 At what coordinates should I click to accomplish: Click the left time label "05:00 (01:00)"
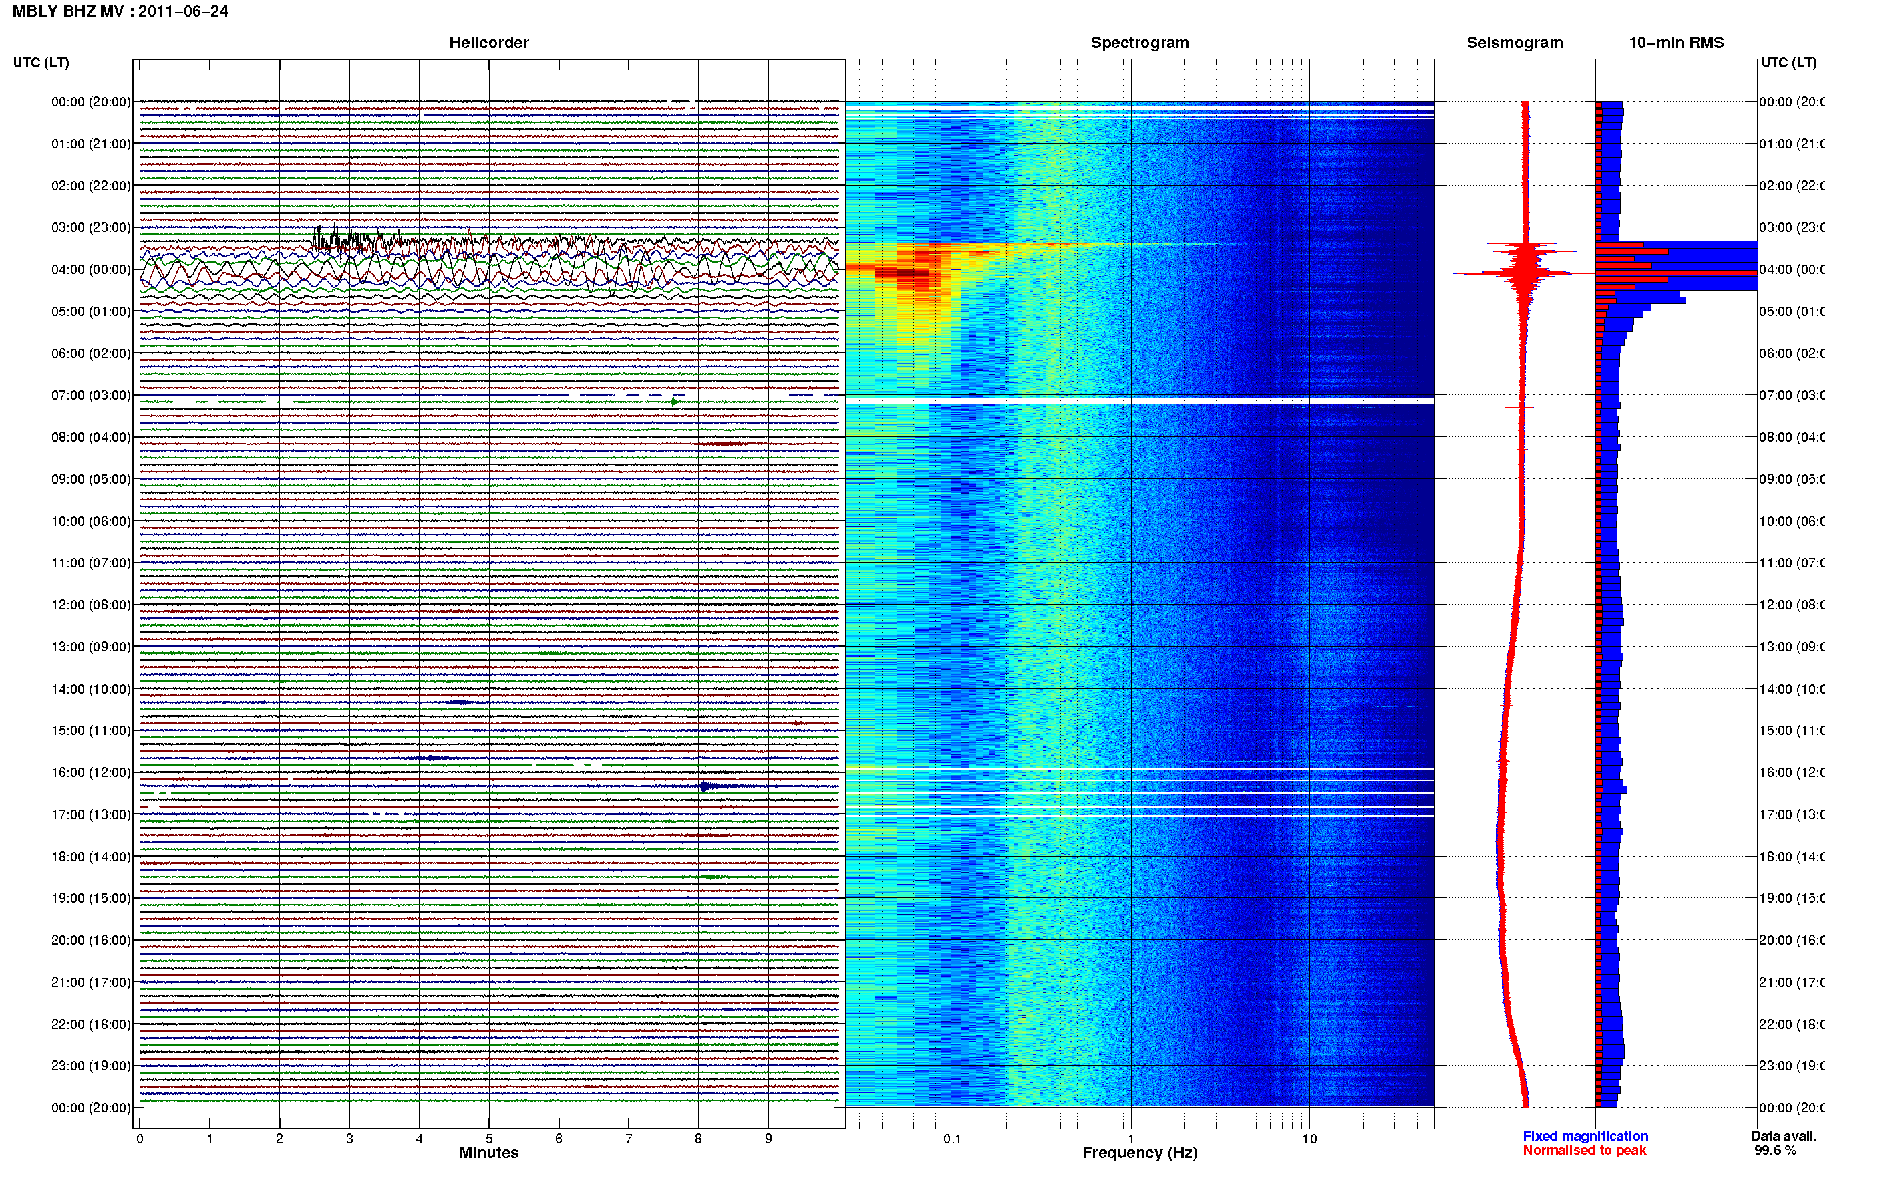91,312
